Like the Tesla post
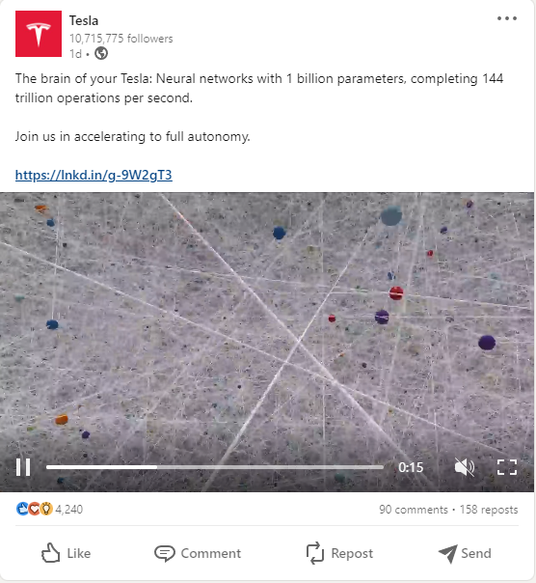Viewport: 536px width, 583px height. click(x=66, y=553)
